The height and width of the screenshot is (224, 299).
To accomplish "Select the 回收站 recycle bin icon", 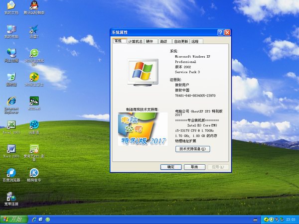I will tap(11, 80).
